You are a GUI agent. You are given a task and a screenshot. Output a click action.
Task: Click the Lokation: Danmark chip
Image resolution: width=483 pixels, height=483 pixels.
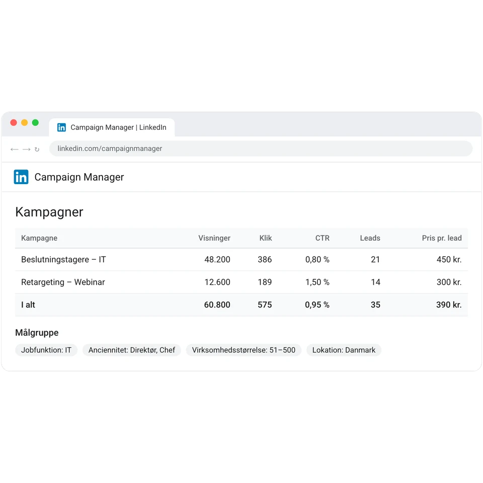click(x=344, y=350)
